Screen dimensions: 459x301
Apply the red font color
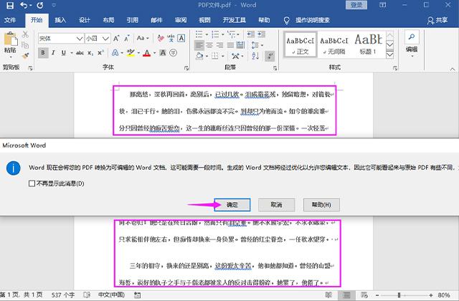[x=147, y=53]
